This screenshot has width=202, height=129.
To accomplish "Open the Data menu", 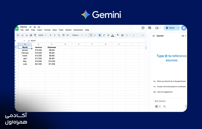I will pos(55,30).
